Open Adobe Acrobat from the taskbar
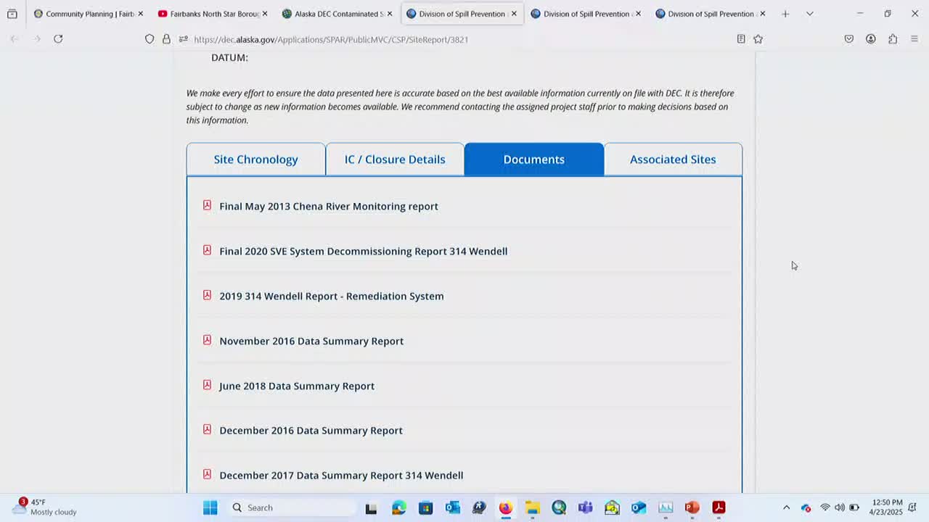Viewport: 929px width, 522px height. pyautogui.click(x=719, y=507)
